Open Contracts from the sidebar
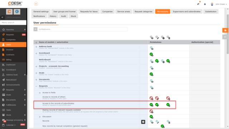 click(x=13, y=55)
